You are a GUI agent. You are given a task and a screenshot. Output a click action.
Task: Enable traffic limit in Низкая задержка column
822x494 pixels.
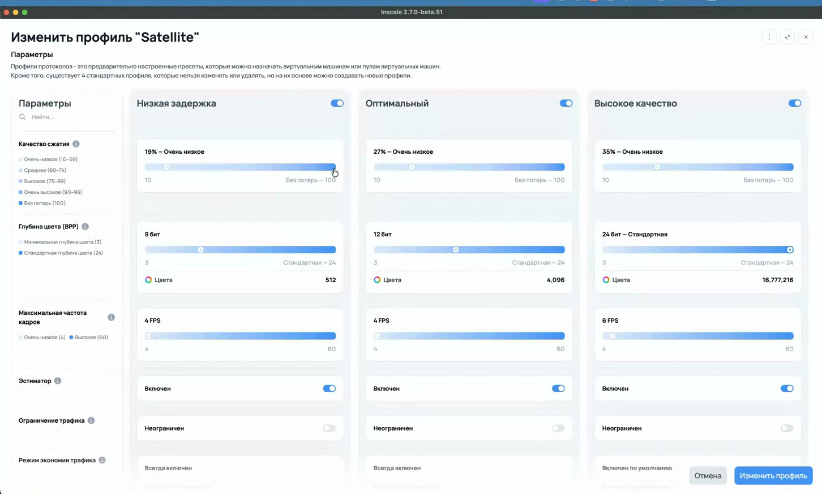pos(329,428)
